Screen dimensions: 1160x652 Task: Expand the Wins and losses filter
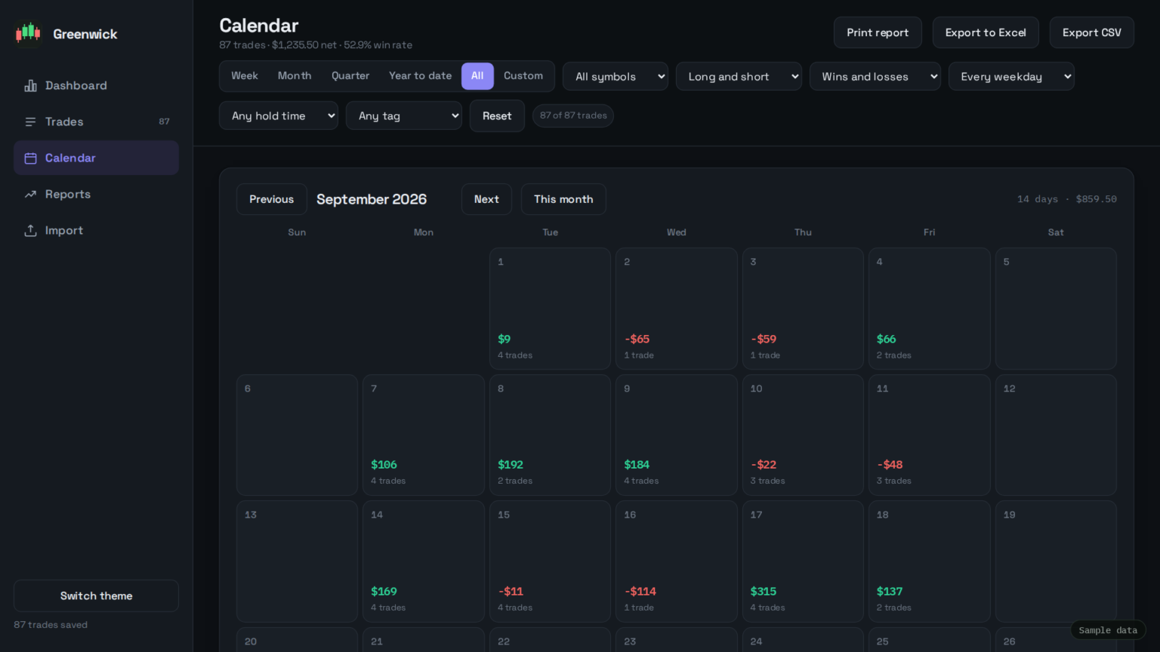coord(875,76)
